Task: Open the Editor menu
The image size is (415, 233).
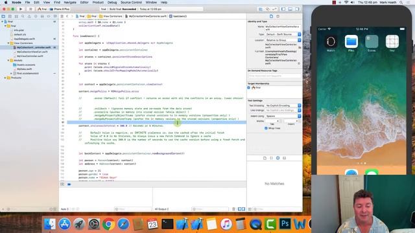Action: [x=84, y=3]
